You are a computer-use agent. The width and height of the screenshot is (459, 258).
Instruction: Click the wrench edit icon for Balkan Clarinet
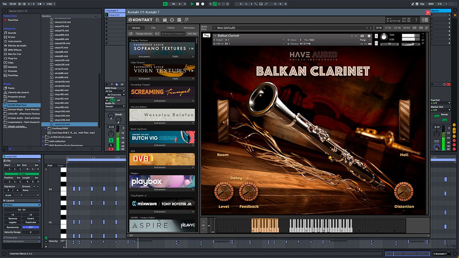pyautogui.click(x=207, y=36)
